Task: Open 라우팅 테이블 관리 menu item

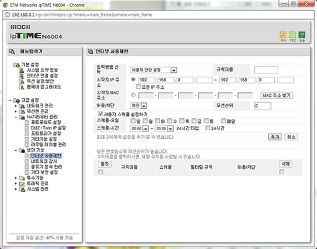Action: 48,145
